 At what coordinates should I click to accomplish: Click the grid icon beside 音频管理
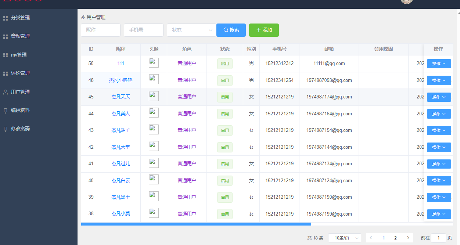coord(6,36)
